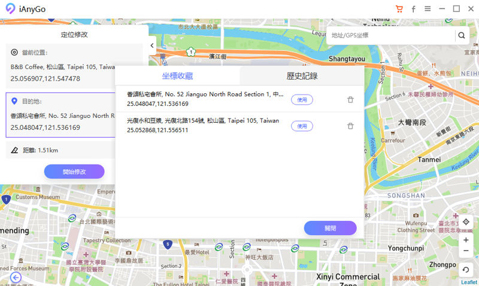Open the shopping cart icon
Viewport: 479px width, 286px height.
(x=399, y=9)
